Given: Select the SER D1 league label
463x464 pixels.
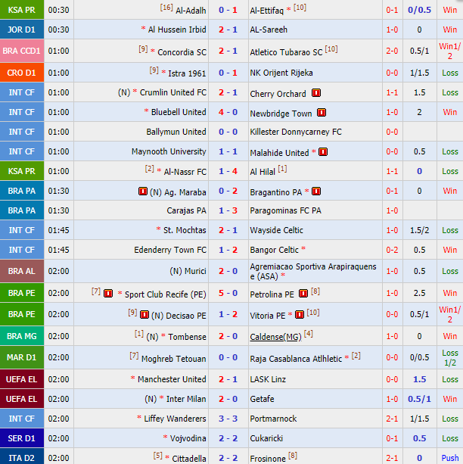Looking at the screenshot, I should 22,438.
